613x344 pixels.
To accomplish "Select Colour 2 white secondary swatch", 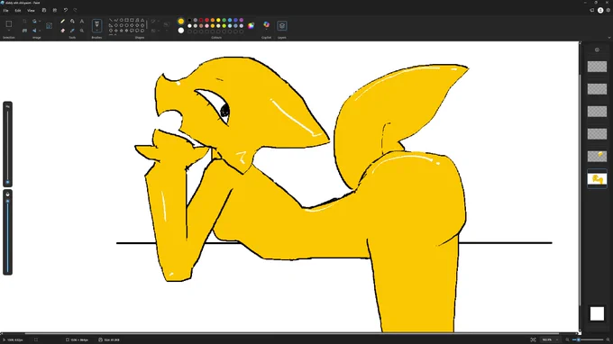I will 181,31.
